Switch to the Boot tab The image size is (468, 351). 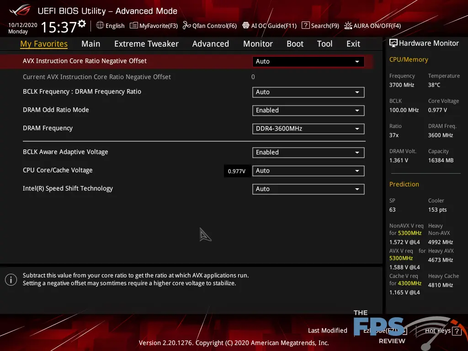tap(295, 44)
